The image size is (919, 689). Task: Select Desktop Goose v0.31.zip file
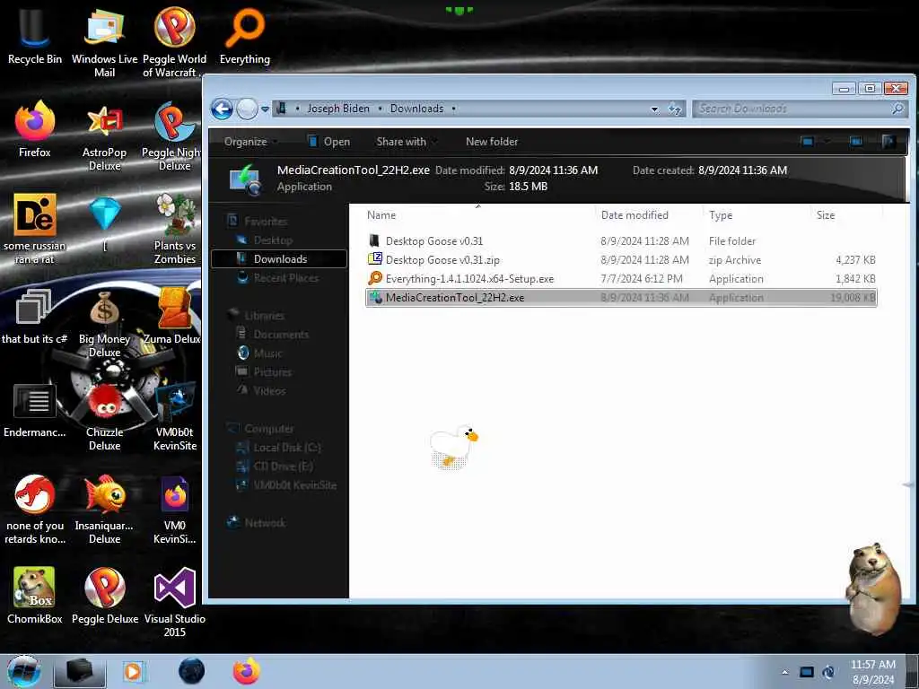(x=621, y=259)
